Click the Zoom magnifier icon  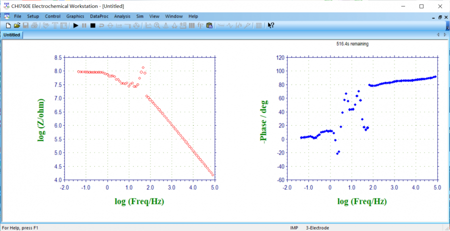tap(157, 25)
